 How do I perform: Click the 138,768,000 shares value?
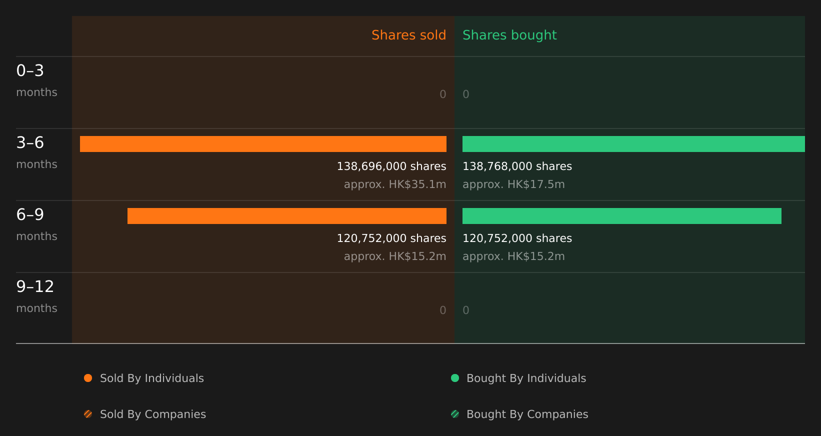click(x=517, y=166)
